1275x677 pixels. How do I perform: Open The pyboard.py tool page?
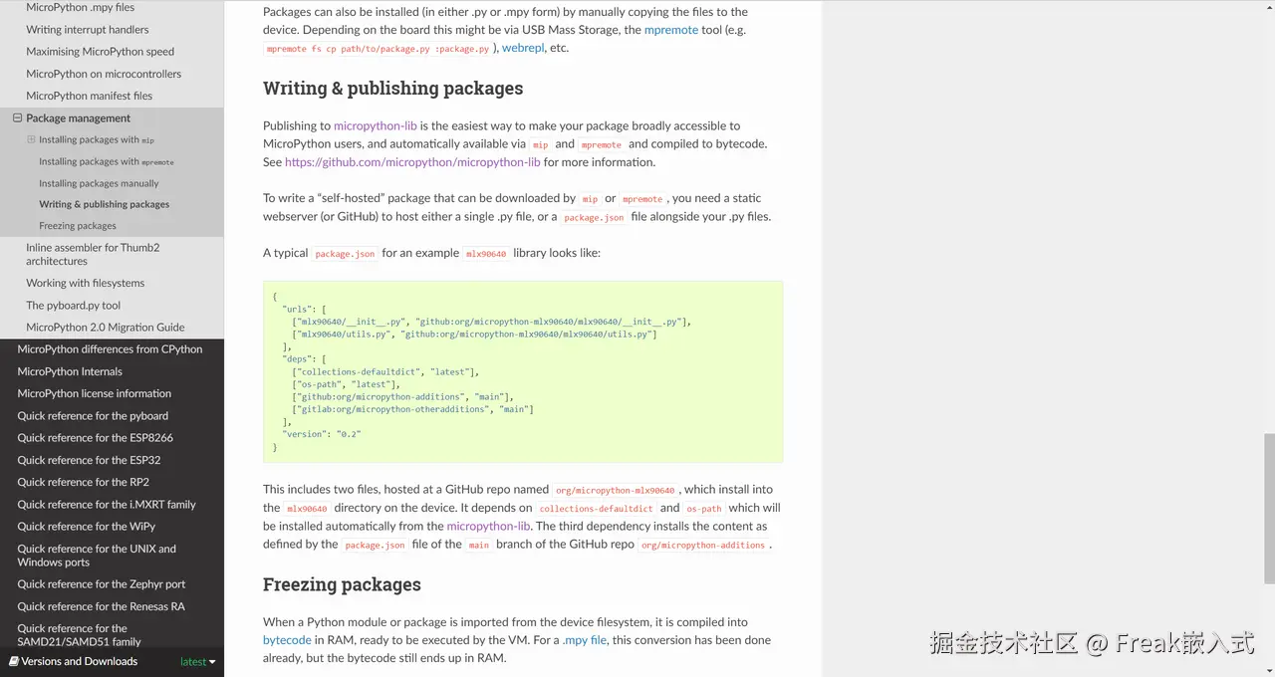pyautogui.click(x=73, y=306)
